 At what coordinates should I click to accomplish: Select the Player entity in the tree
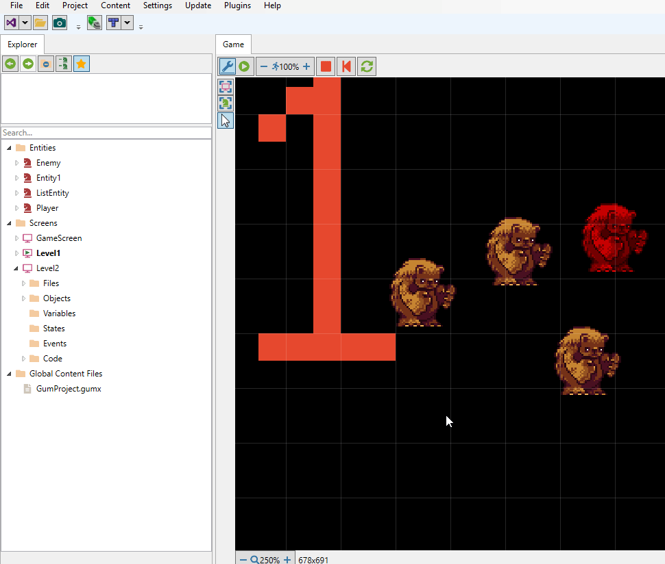47,208
